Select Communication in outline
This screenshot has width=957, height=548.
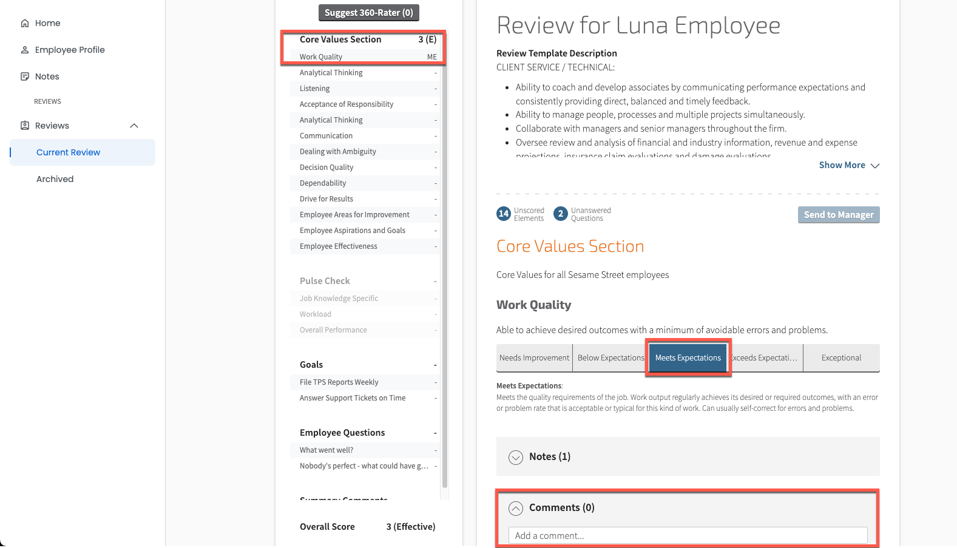pos(364,136)
